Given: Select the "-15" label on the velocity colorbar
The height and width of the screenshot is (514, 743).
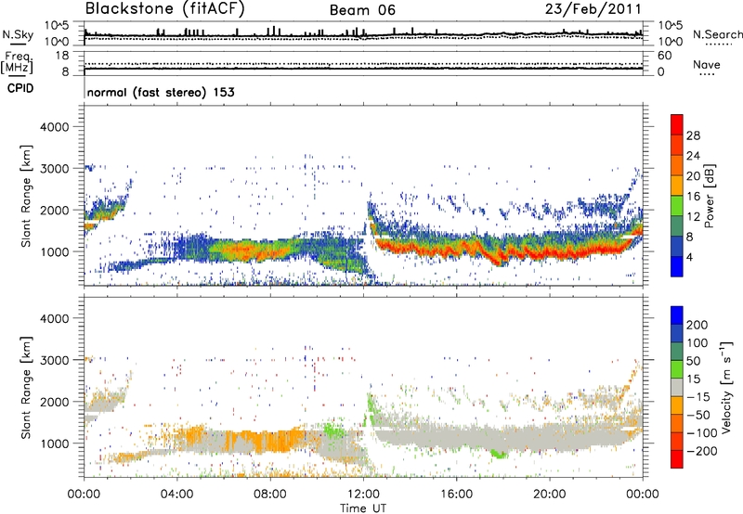Looking at the screenshot, I should [699, 396].
